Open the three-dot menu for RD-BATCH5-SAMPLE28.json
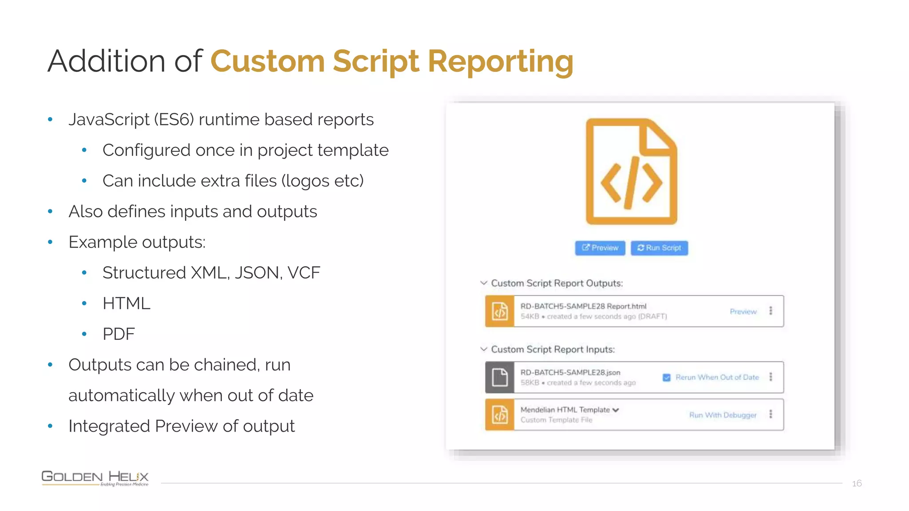 point(771,377)
